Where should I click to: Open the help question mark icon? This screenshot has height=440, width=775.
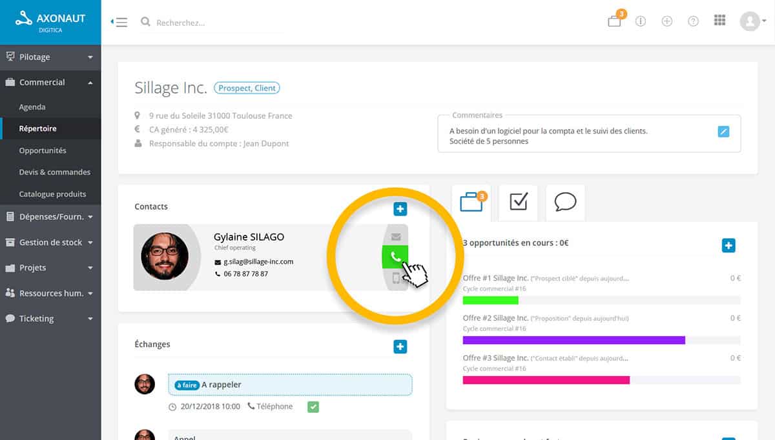tap(693, 21)
